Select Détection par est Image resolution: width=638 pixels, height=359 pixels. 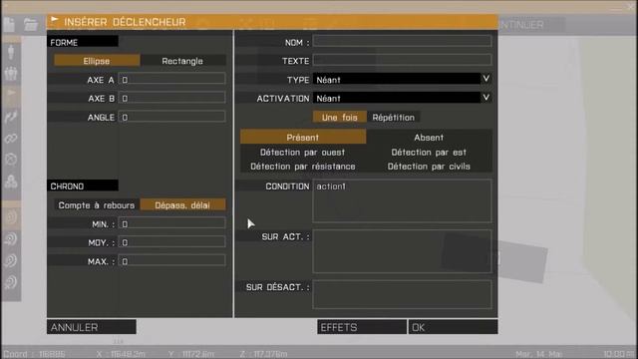click(x=429, y=152)
